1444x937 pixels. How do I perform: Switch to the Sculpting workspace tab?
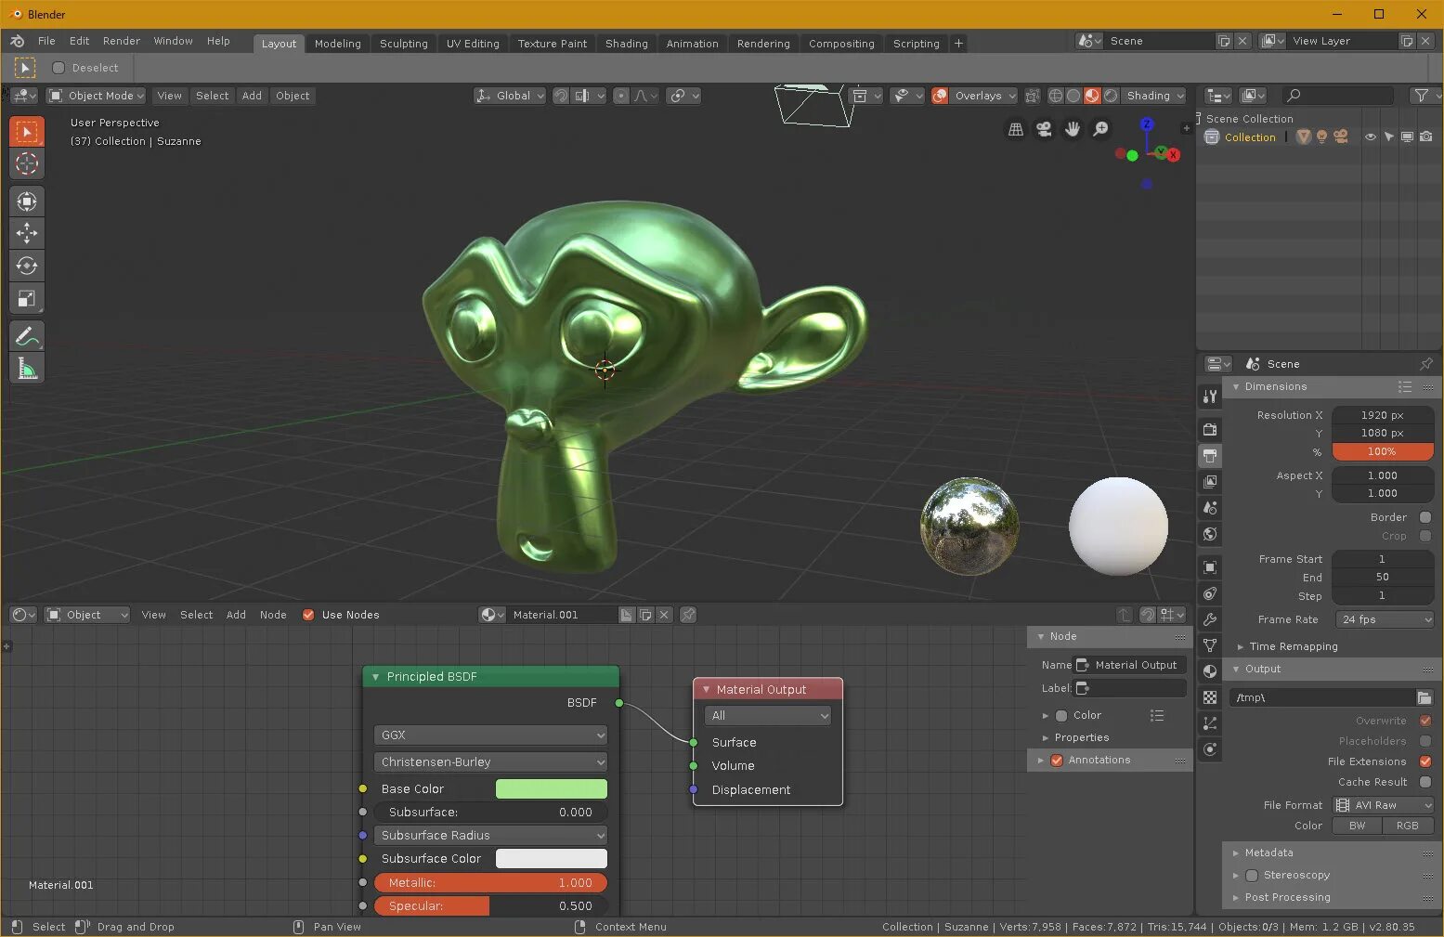[404, 44]
